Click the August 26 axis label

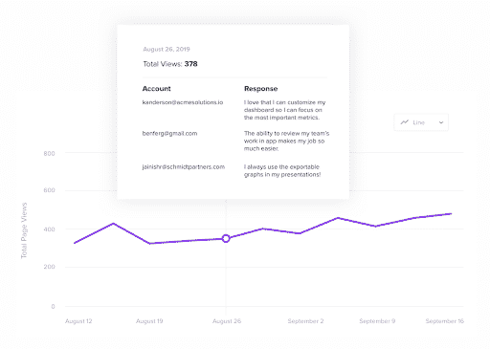227,321
